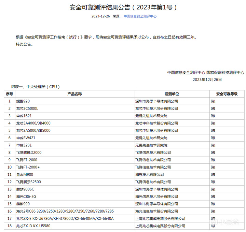Click serial number 18 in the 序号 column

(x=10, y=226)
